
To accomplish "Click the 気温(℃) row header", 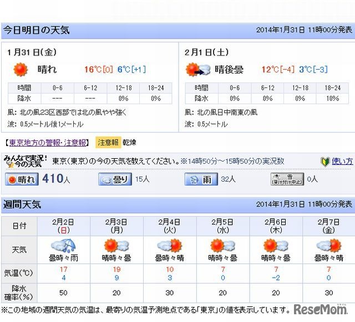I will (x=19, y=273).
